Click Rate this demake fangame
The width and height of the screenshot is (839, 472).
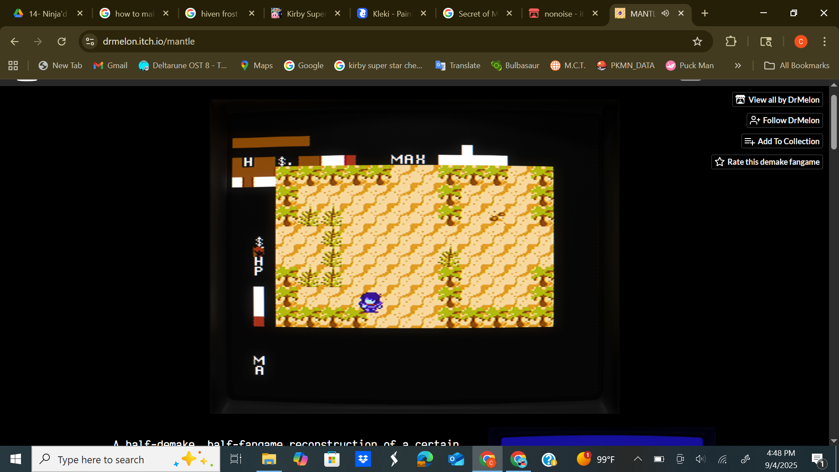coord(767,162)
